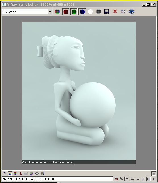This screenshot has width=158, height=183.
Task: Collapse the bottom toolbar with double chevron
Action: 154,173
